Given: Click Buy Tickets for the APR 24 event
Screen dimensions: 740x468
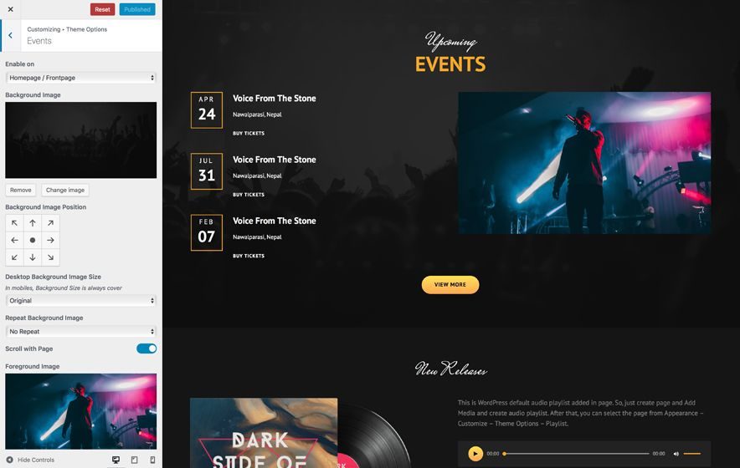Looking at the screenshot, I should click(x=249, y=134).
